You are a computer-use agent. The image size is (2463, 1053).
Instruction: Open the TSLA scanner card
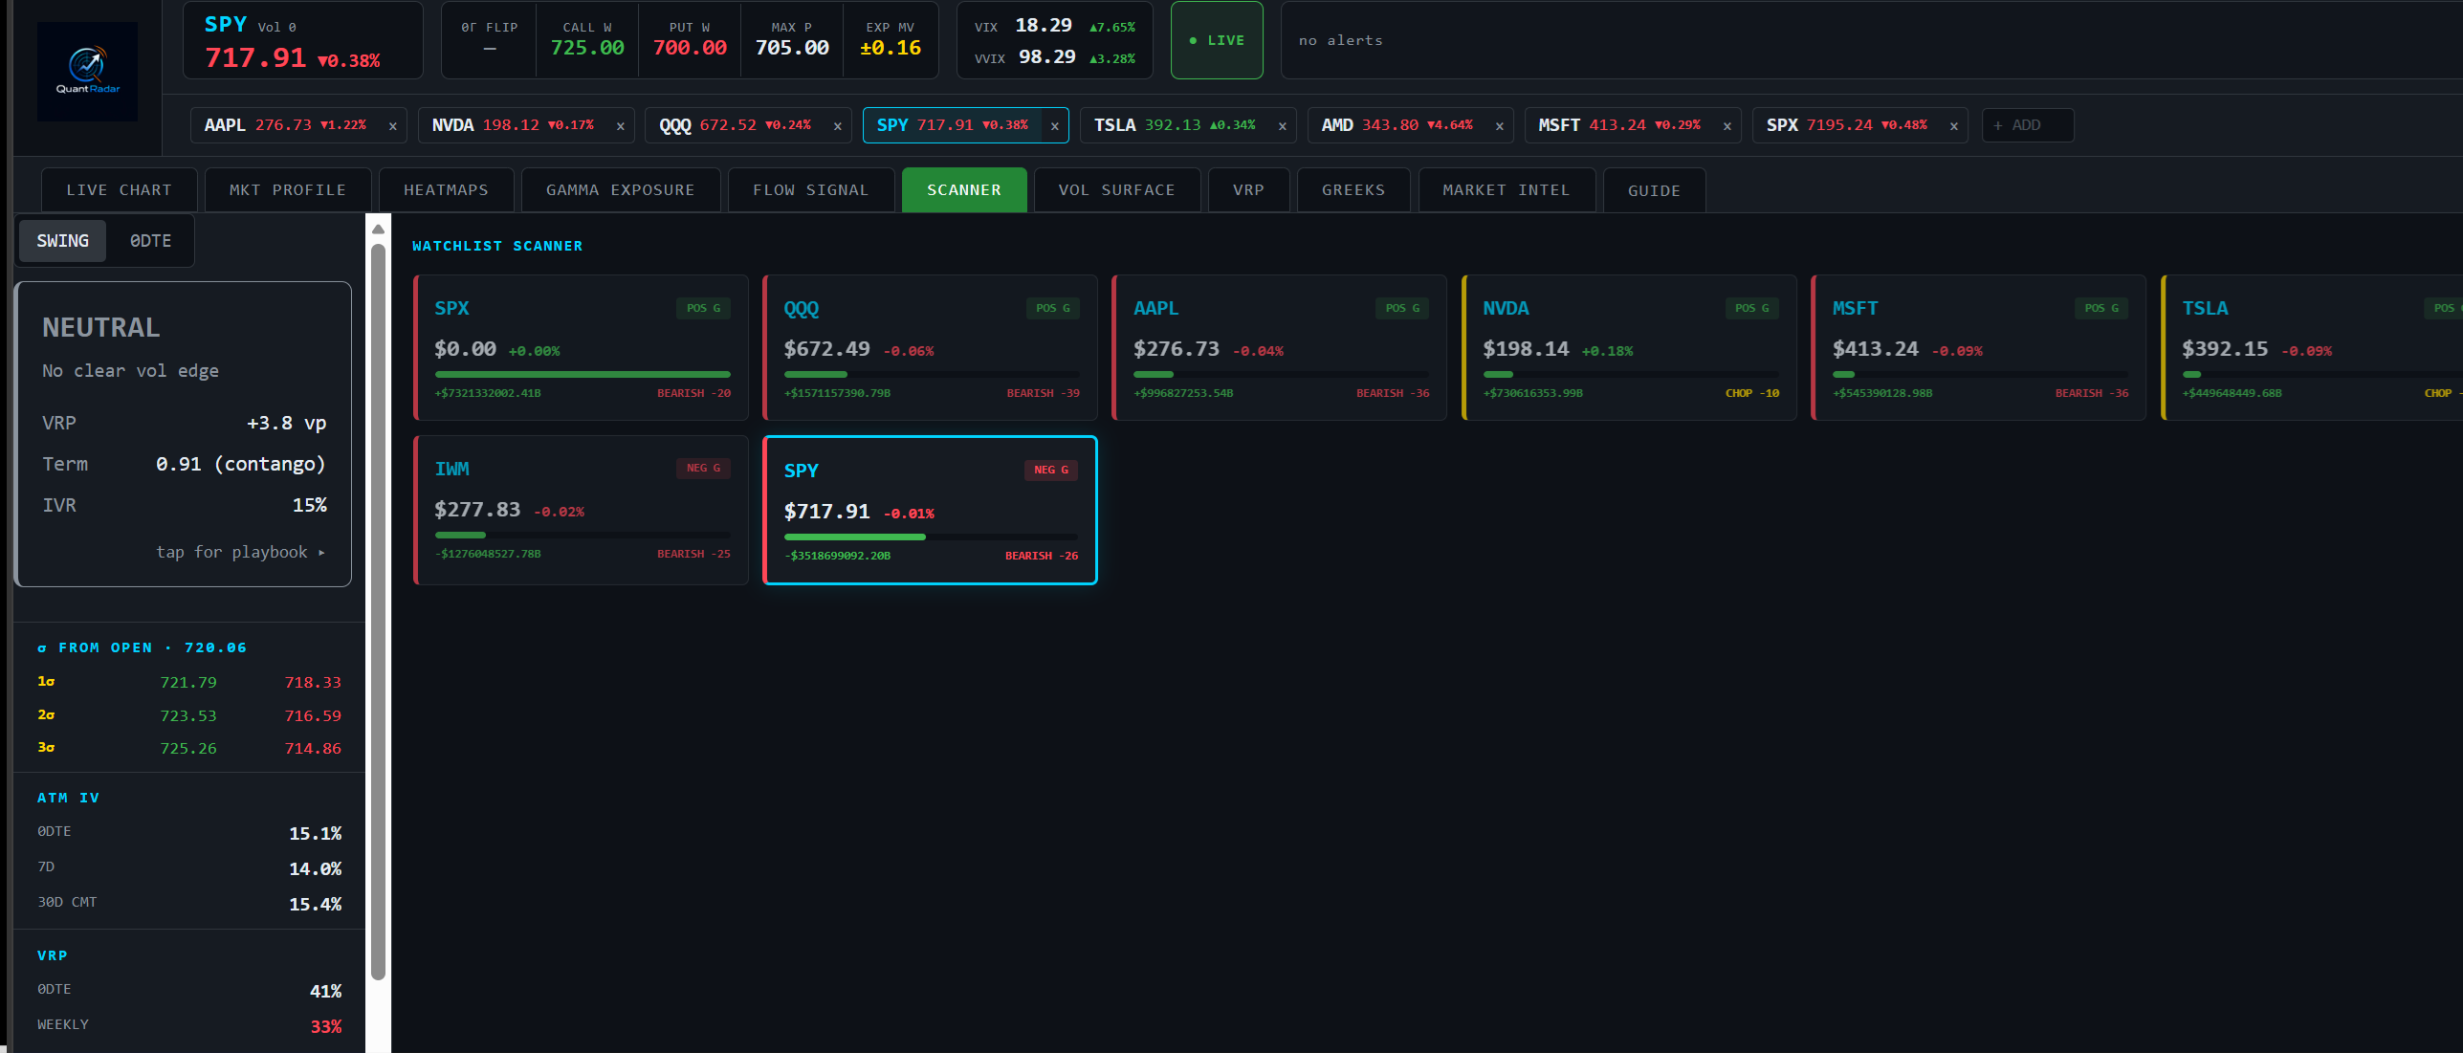click(2312, 347)
